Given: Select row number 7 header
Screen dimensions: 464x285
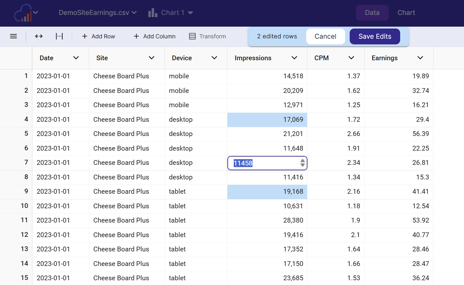Looking at the screenshot, I should [x=16, y=163].
